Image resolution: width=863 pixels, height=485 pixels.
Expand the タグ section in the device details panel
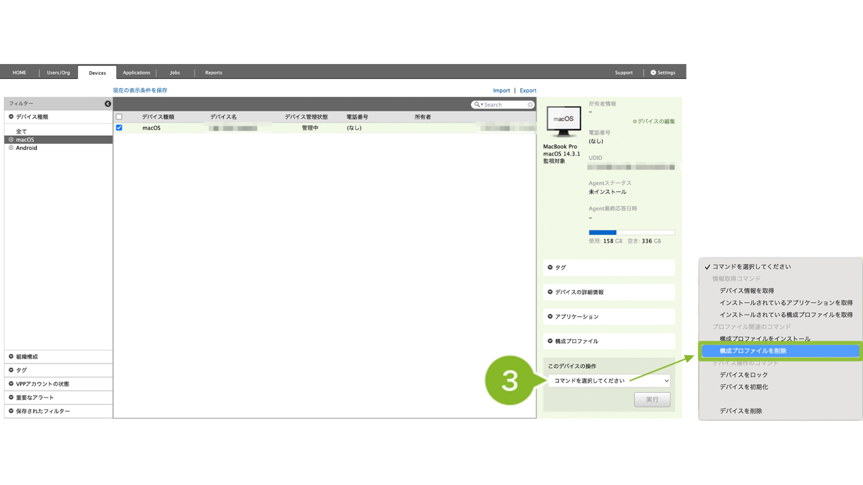[x=609, y=268]
